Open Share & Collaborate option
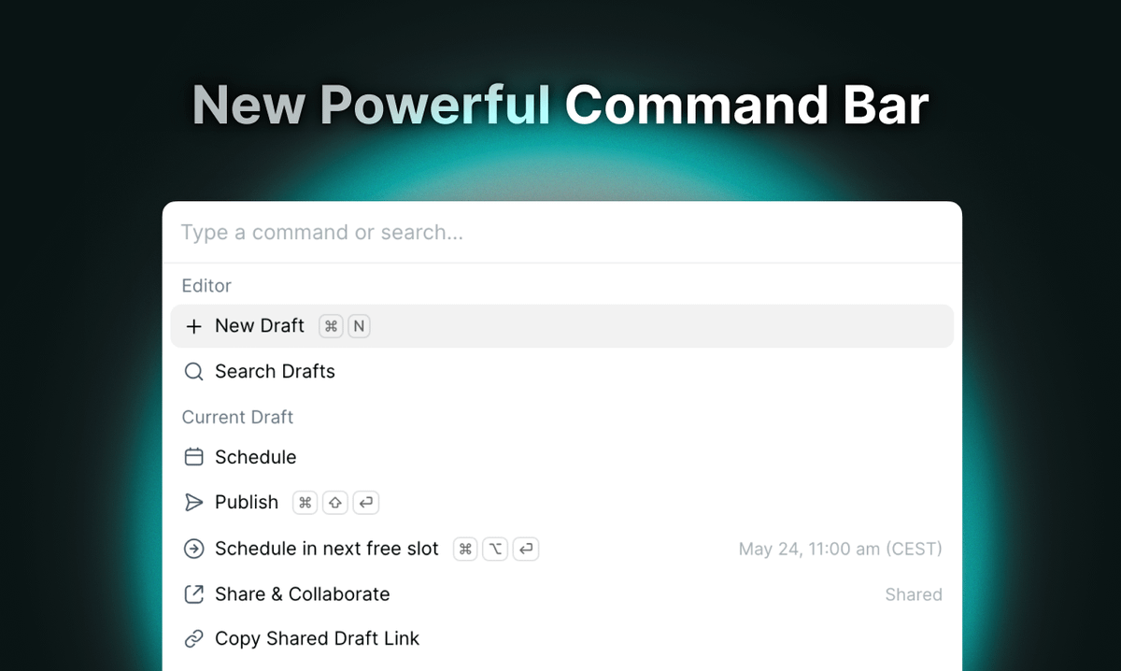This screenshot has height=671, width=1121. [x=303, y=594]
